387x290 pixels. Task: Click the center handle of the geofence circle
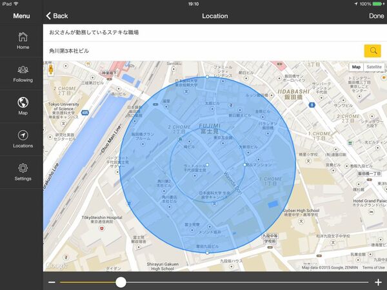point(207,165)
